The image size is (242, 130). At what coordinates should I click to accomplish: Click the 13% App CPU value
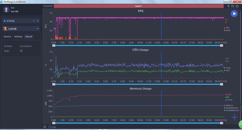coord(227,61)
